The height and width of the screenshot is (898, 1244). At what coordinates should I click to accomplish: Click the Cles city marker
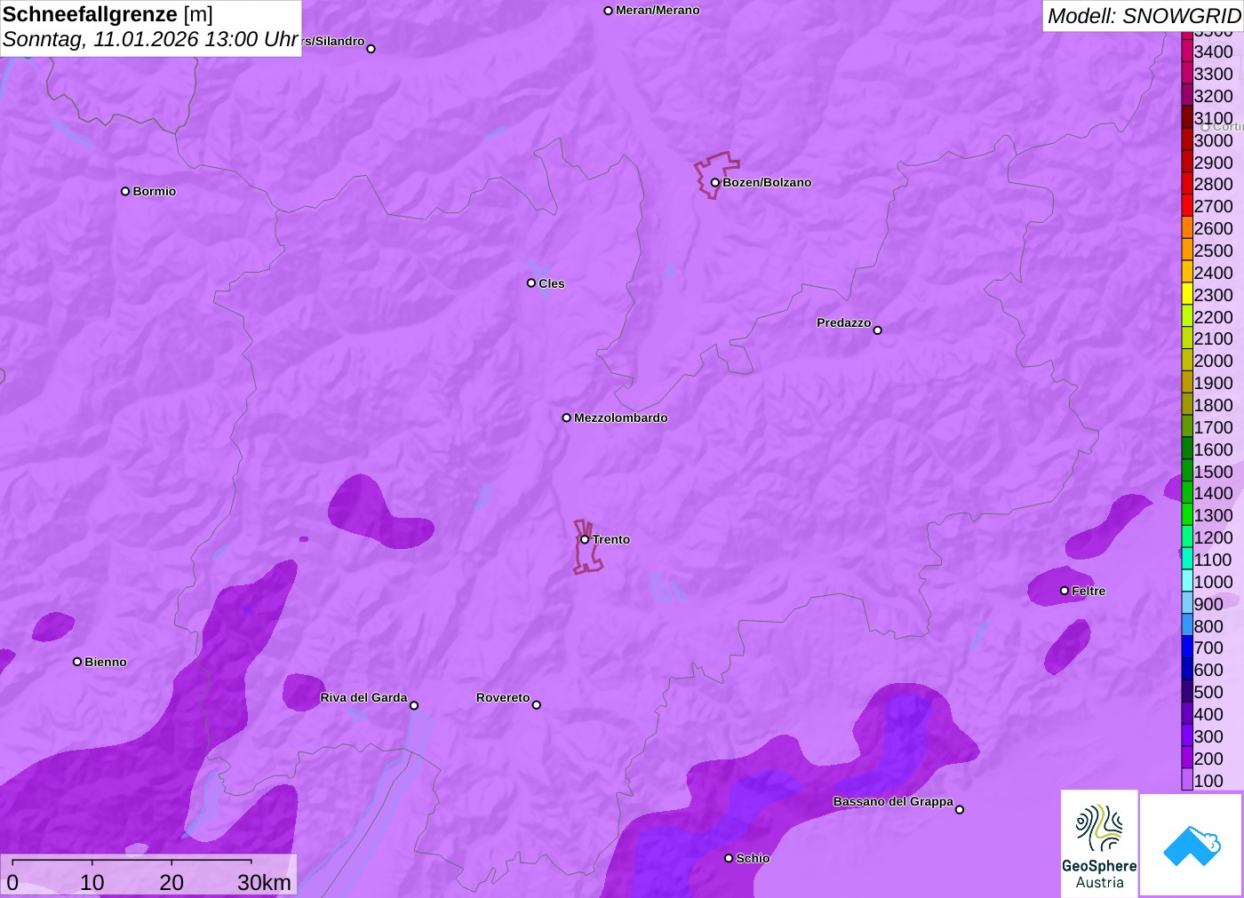click(531, 283)
